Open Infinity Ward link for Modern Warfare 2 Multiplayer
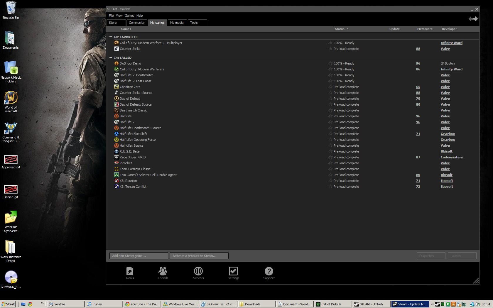Screen dimensions: 493x308 [451, 43]
